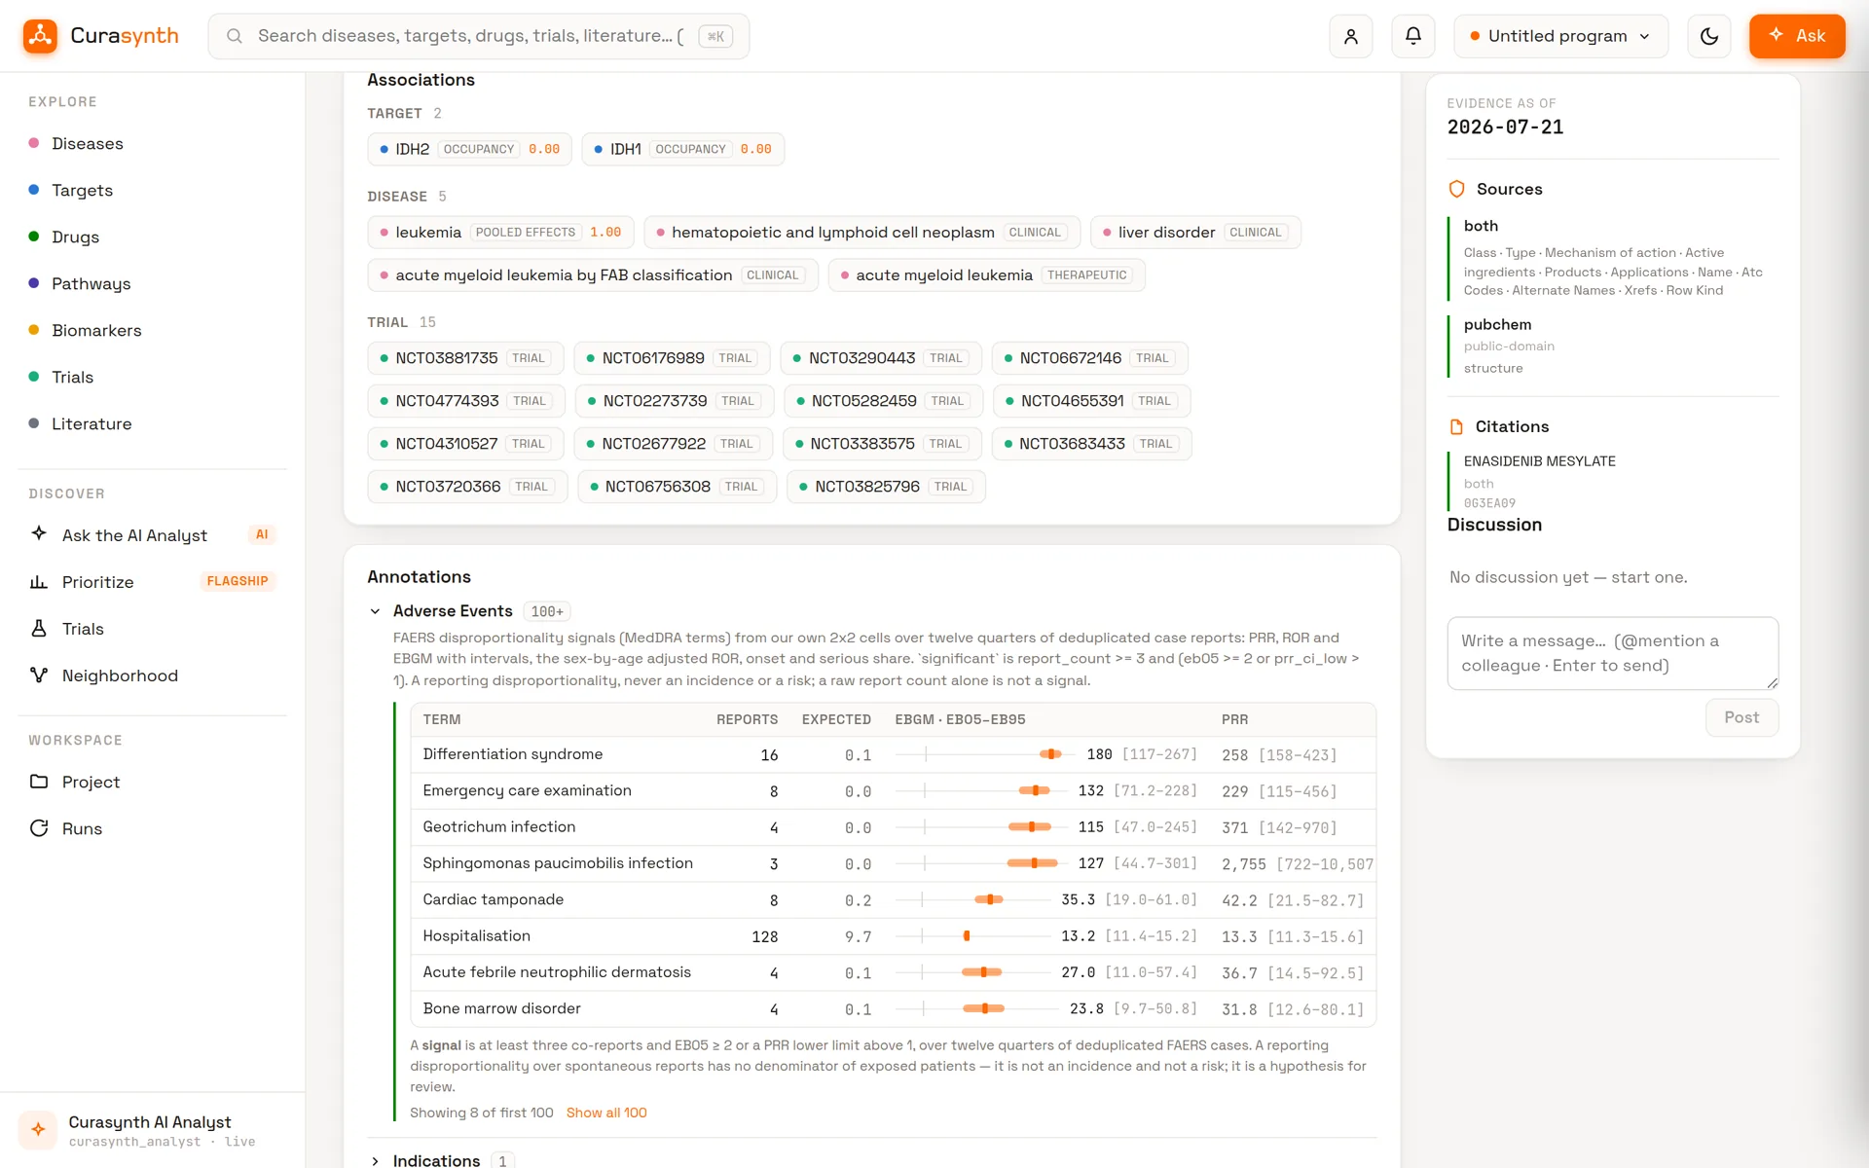Click the Curasynth logo icon

pyautogui.click(x=40, y=36)
